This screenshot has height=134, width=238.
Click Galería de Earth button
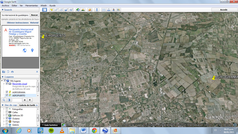tap(28, 105)
